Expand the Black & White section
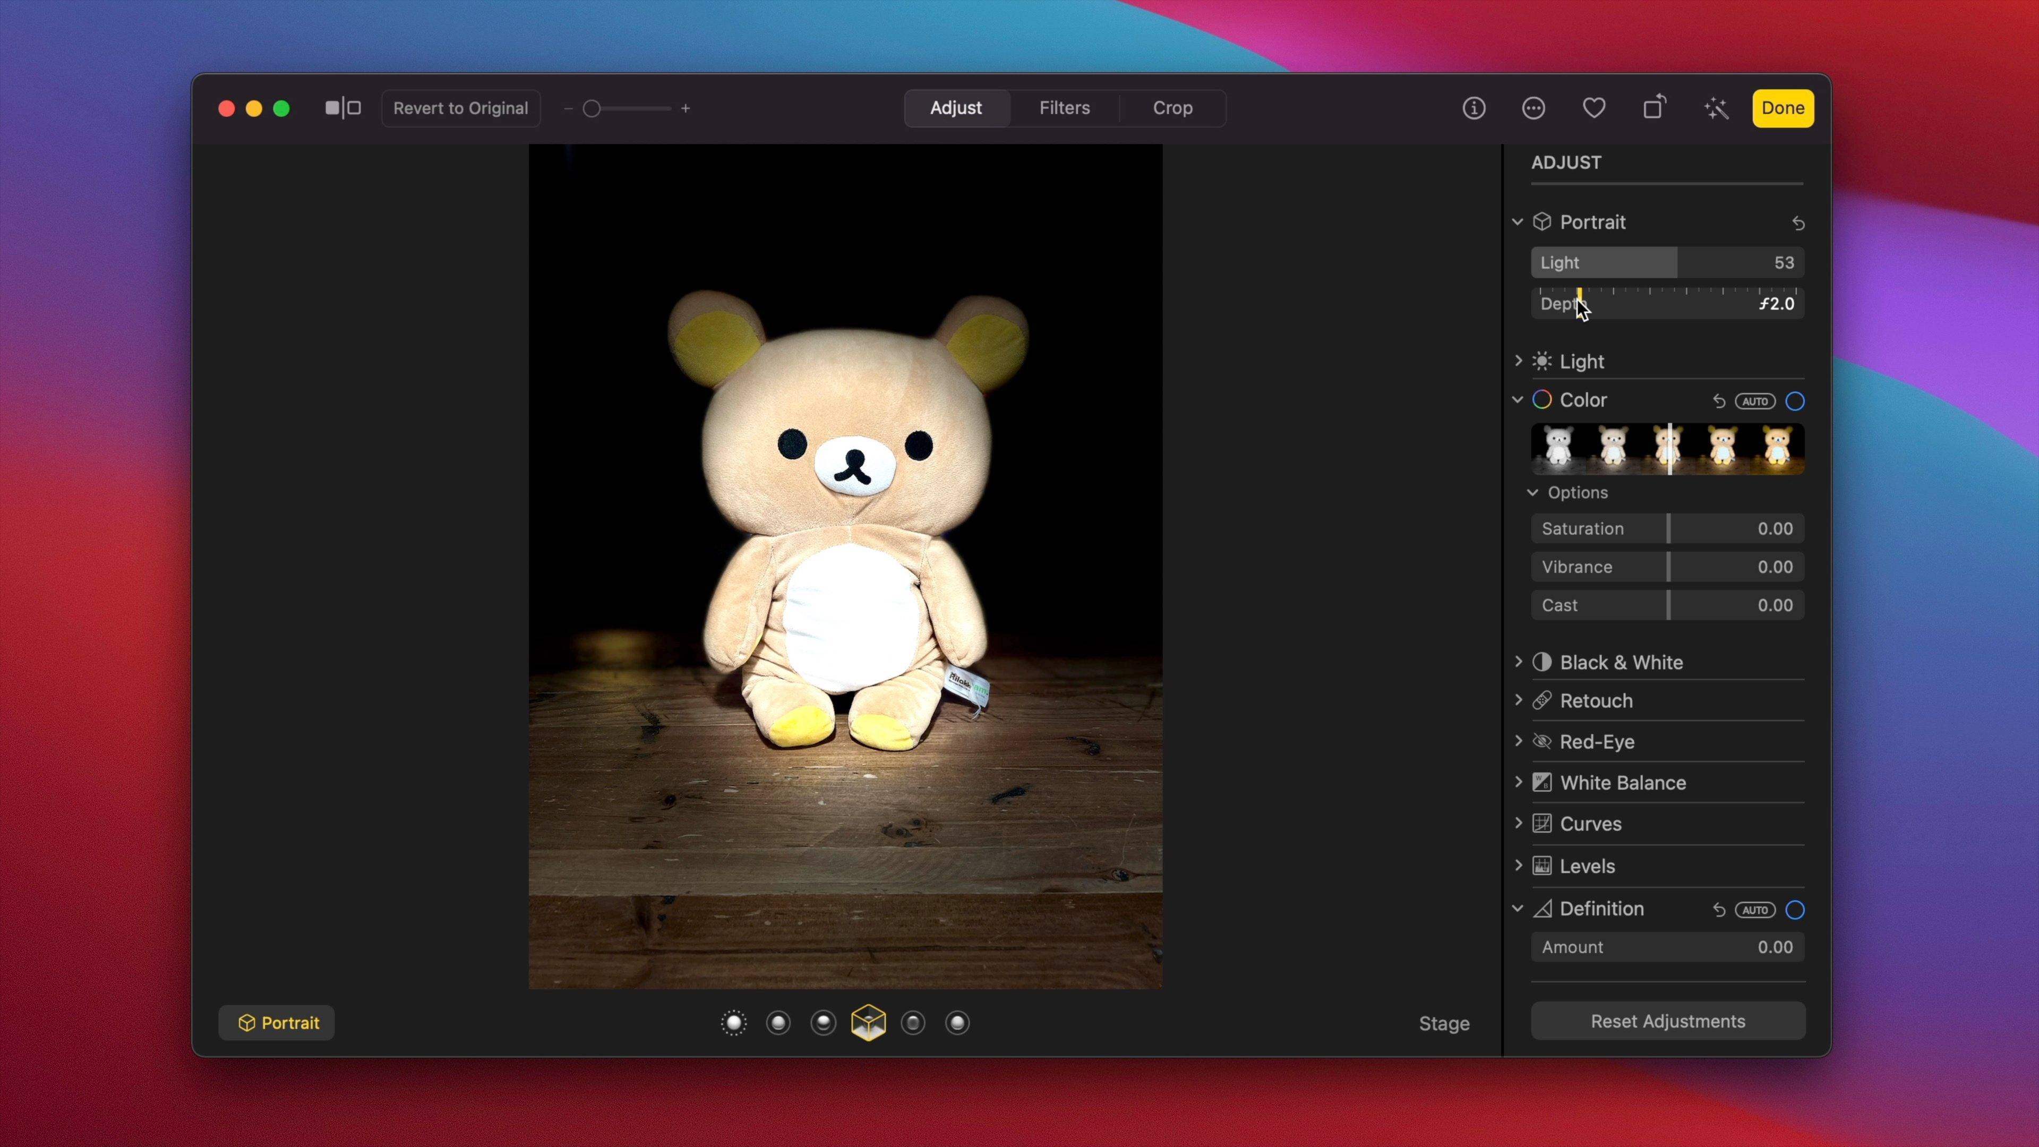 tap(1518, 661)
